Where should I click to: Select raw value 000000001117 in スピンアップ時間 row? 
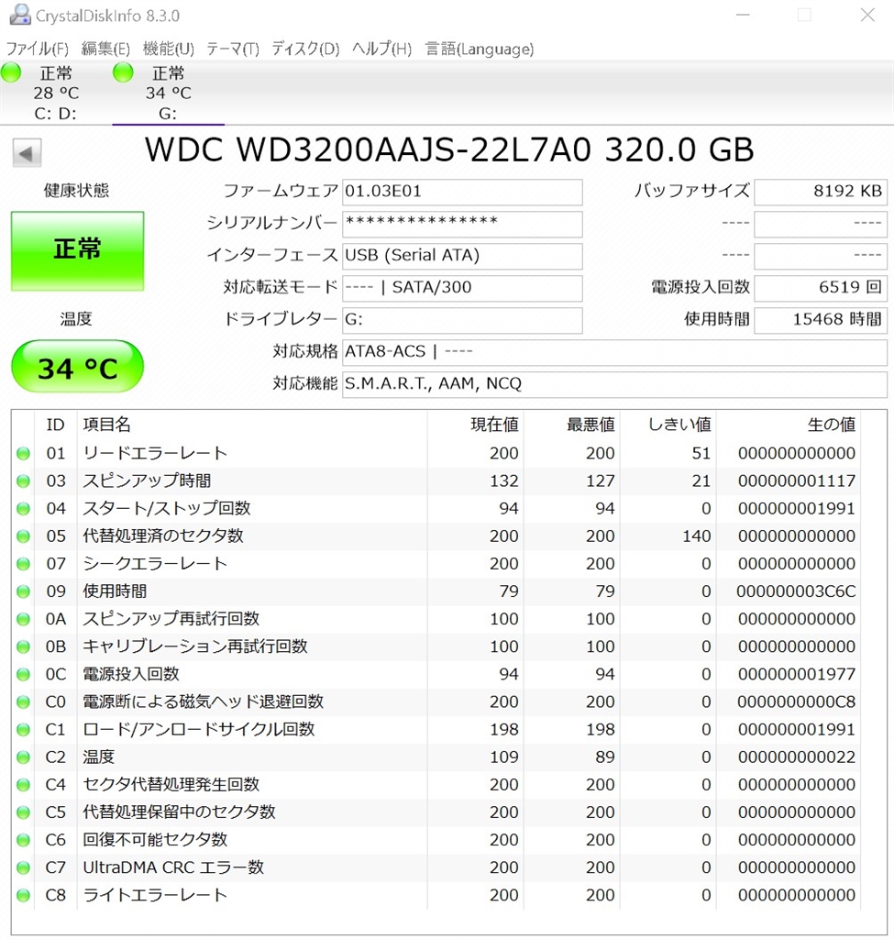click(x=797, y=481)
